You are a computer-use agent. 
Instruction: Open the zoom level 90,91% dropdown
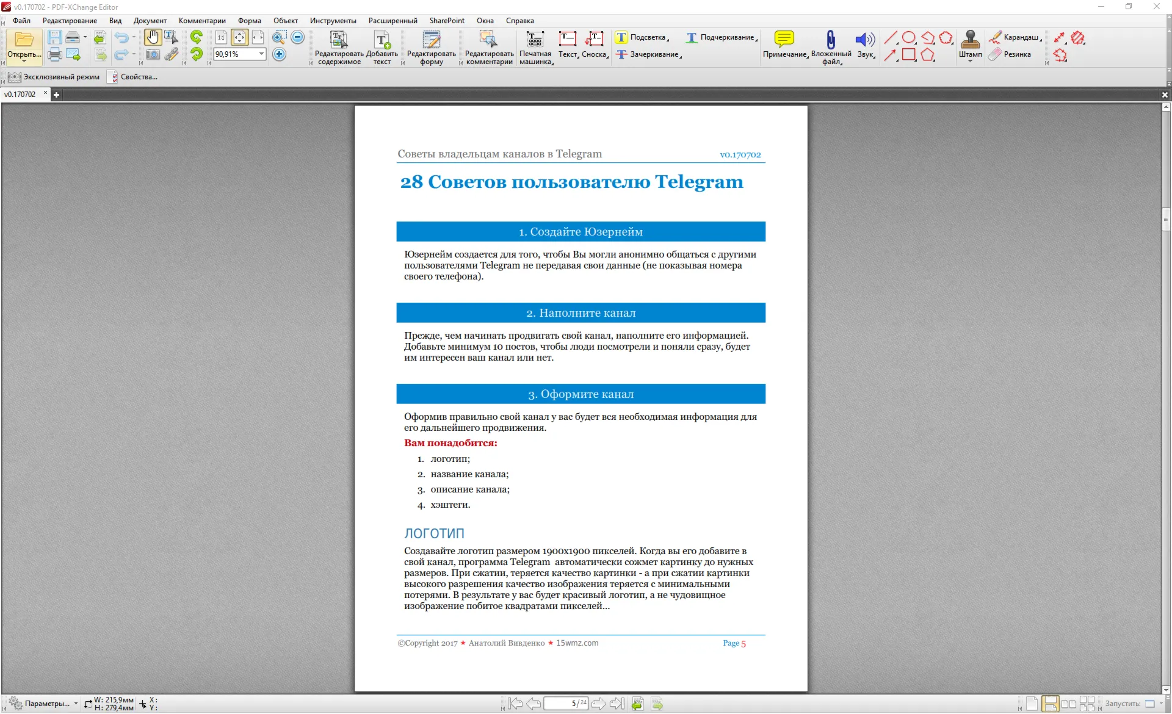coord(261,54)
